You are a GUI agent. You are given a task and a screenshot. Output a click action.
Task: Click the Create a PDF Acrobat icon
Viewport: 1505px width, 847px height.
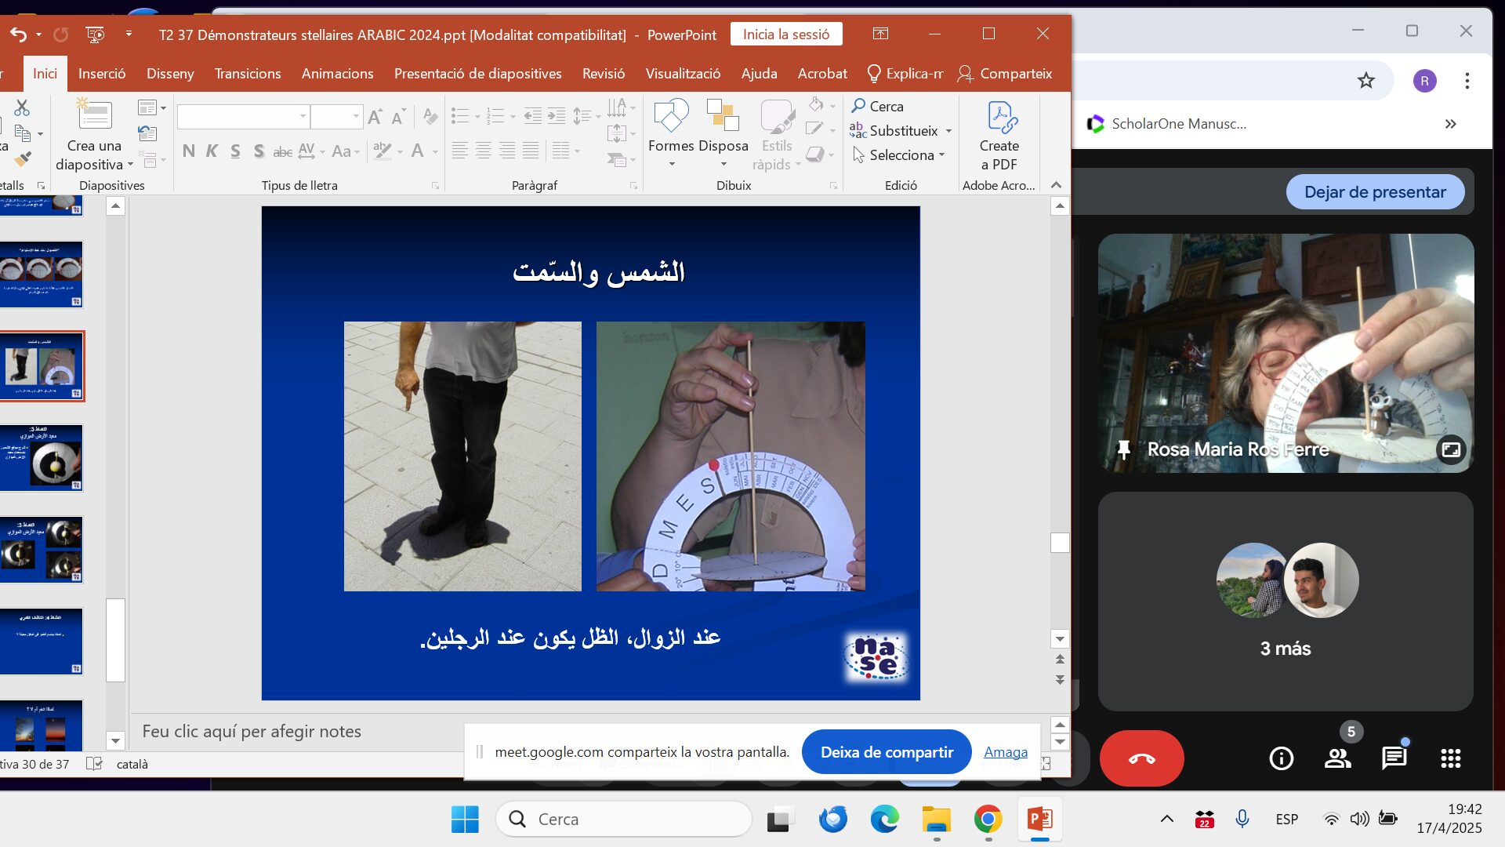tap(999, 135)
